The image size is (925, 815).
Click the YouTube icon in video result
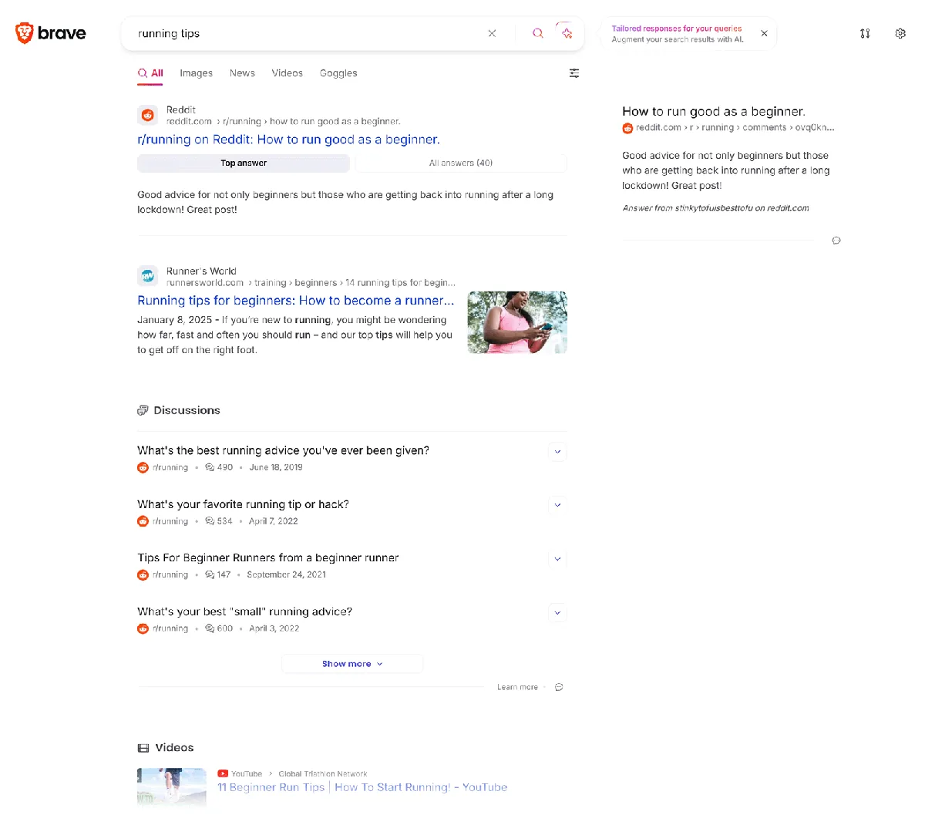tap(223, 773)
